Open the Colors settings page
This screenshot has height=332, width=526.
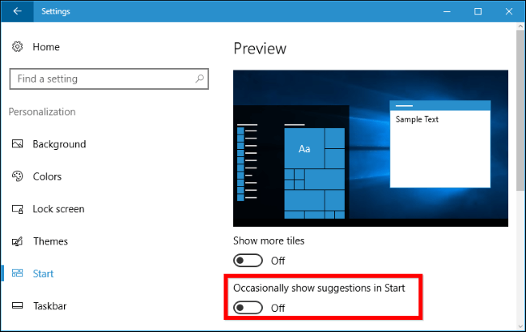coord(47,177)
